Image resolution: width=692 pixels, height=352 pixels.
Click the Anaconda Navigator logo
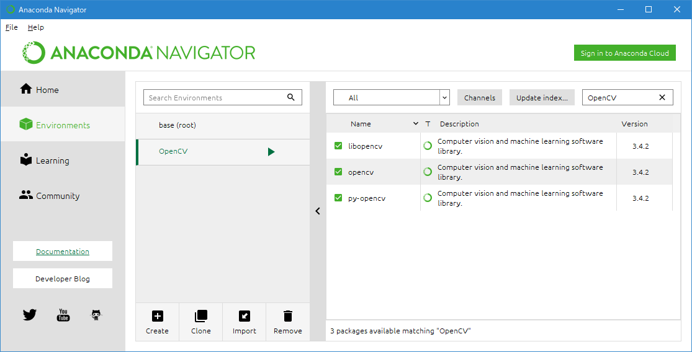(x=138, y=53)
